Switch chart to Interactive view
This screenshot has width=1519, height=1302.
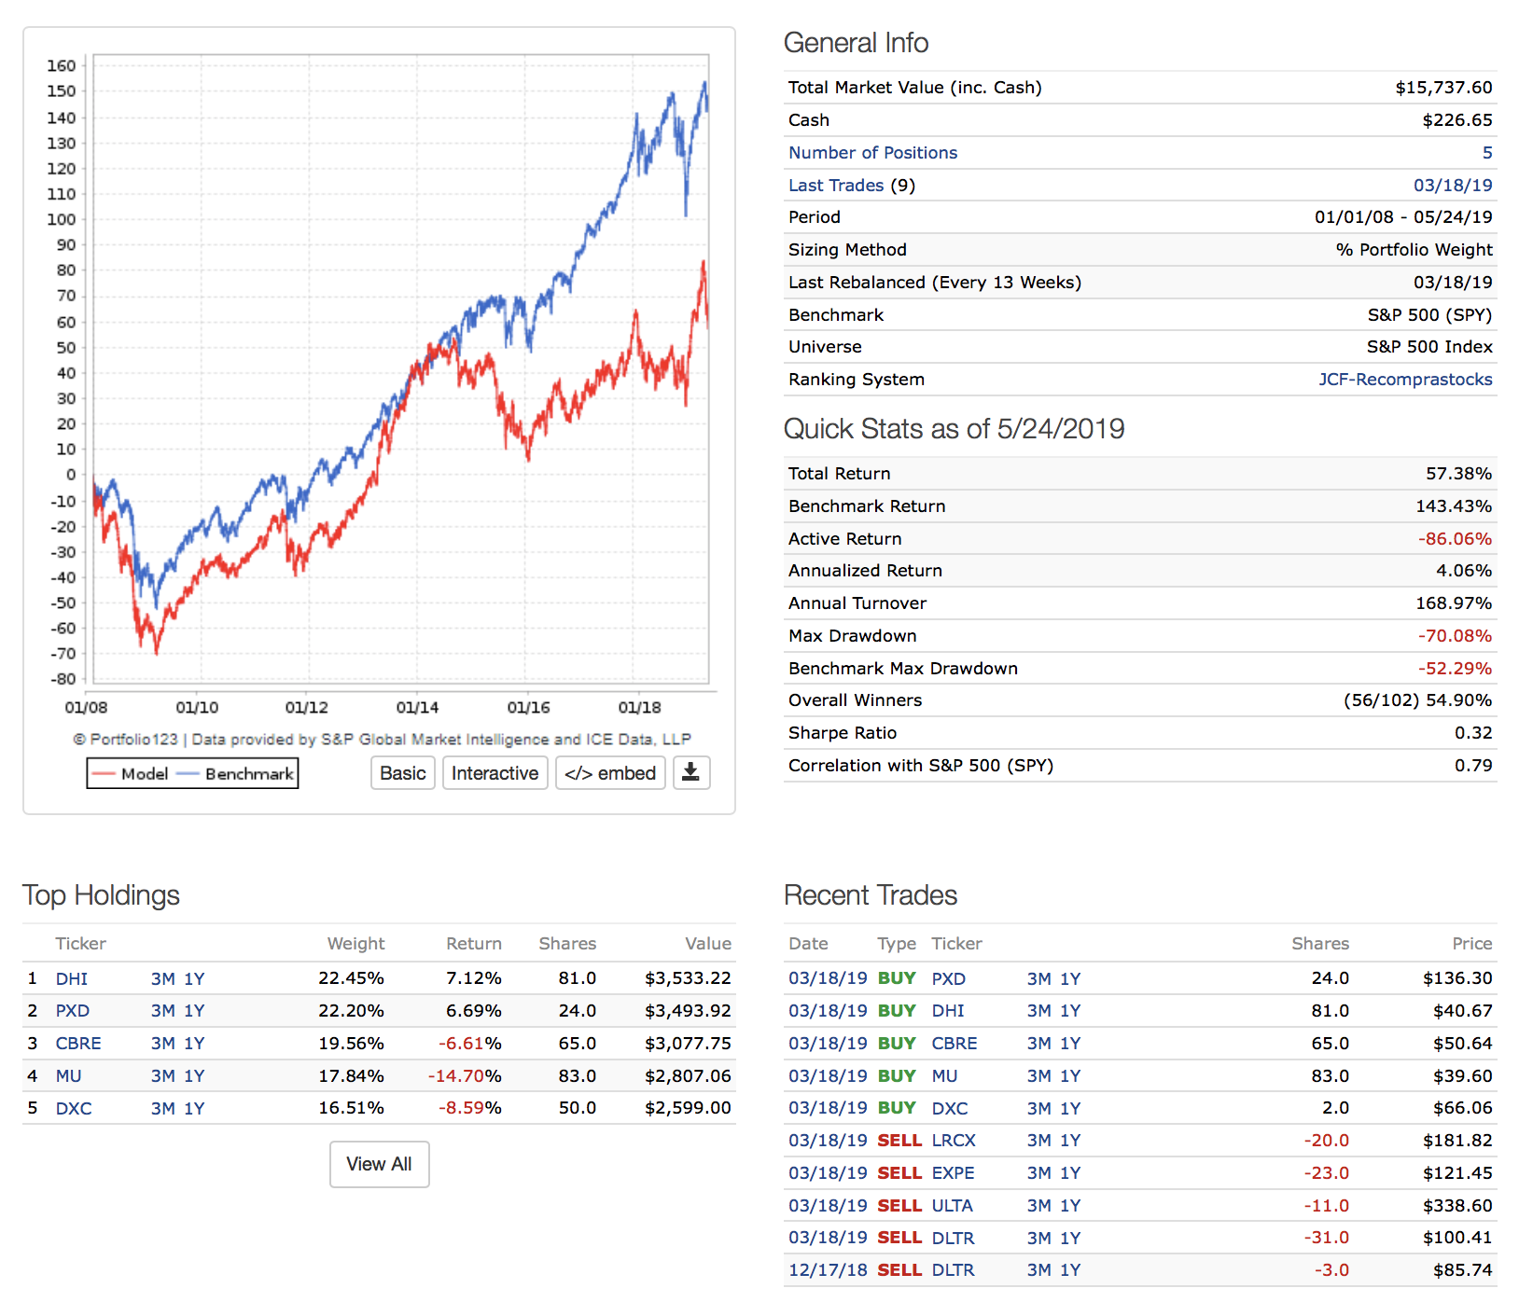pos(495,773)
